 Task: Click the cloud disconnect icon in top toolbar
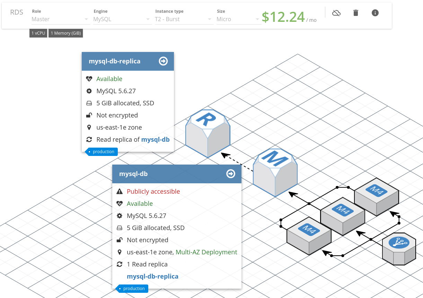coord(336,12)
